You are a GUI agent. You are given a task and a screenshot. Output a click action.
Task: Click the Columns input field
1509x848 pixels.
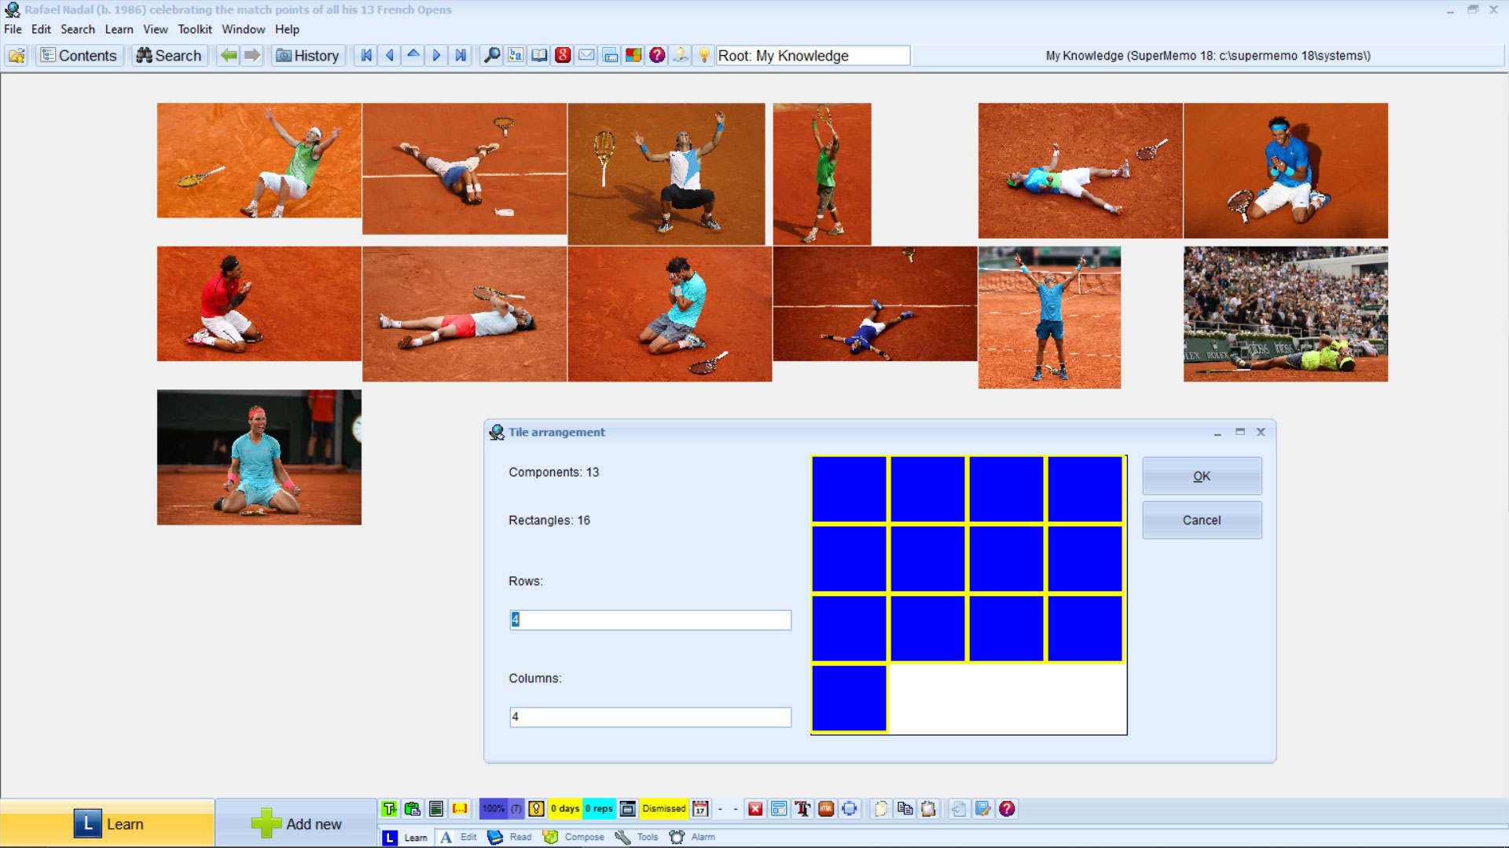click(x=650, y=717)
